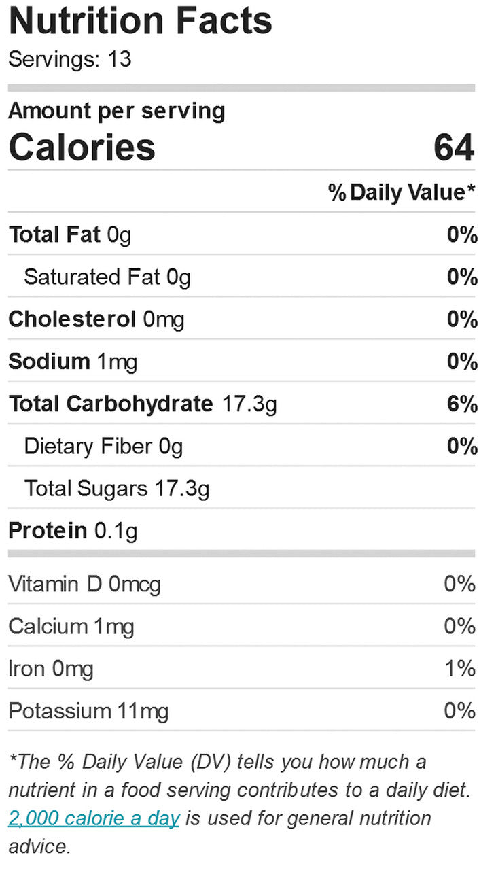
Task: Click the 1% daily value for Iron
Action: point(460,669)
